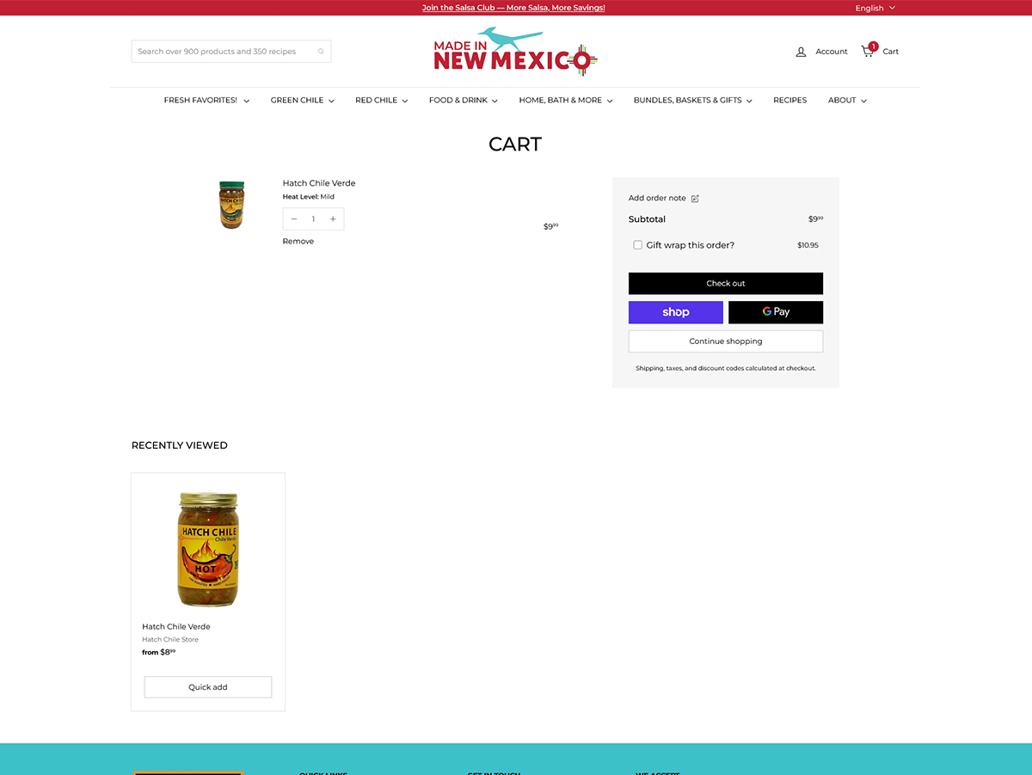Click the Made in New Mexico logo
The height and width of the screenshot is (775, 1032).
tap(515, 52)
